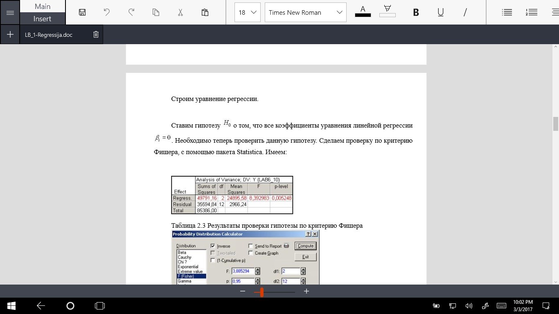Copy the selected text

(x=156, y=12)
